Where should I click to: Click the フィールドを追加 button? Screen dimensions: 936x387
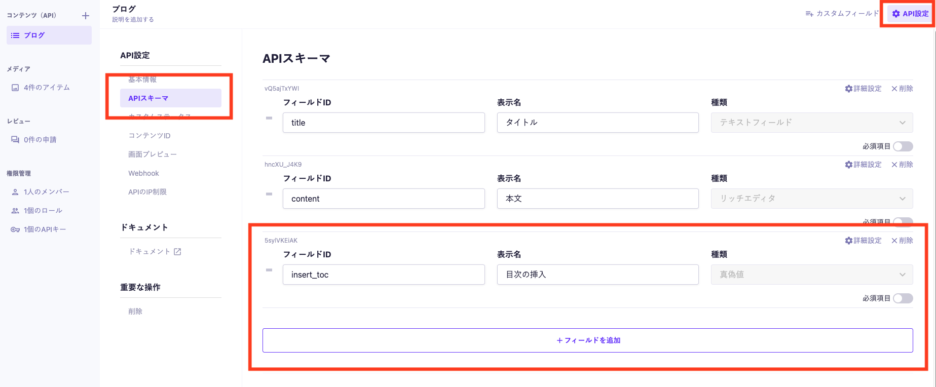[x=587, y=340]
